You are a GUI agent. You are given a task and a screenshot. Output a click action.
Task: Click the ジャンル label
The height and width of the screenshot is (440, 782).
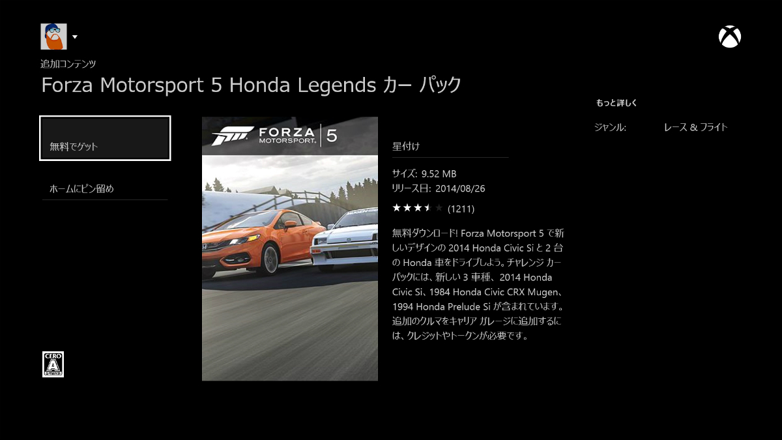click(x=610, y=128)
